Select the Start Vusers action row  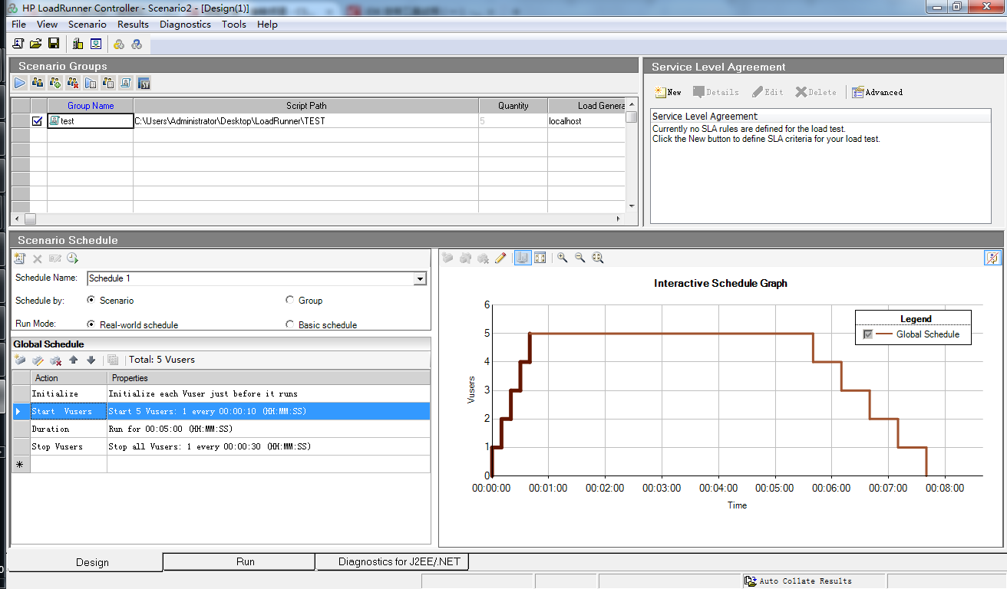(x=221, y=411)
